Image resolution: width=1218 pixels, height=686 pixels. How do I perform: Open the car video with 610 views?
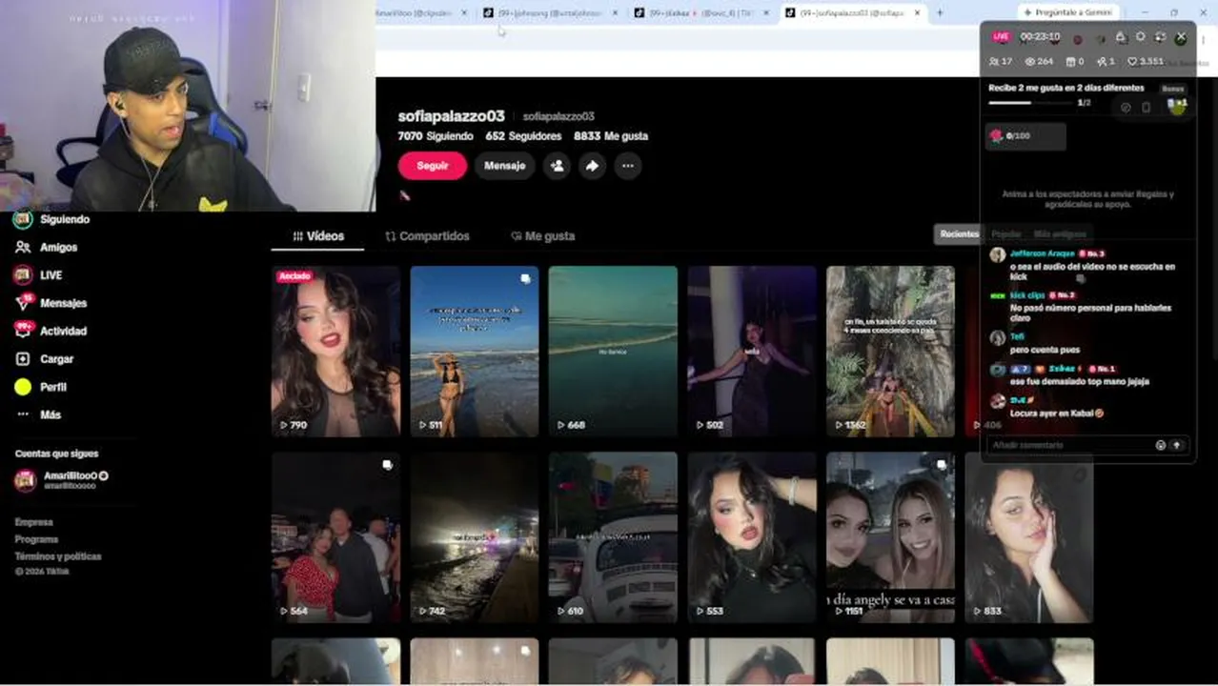(x=613, y=537)
